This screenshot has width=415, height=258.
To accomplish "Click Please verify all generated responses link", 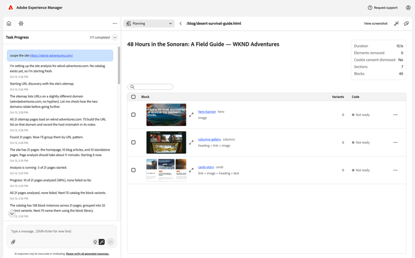I will [87, 254].
